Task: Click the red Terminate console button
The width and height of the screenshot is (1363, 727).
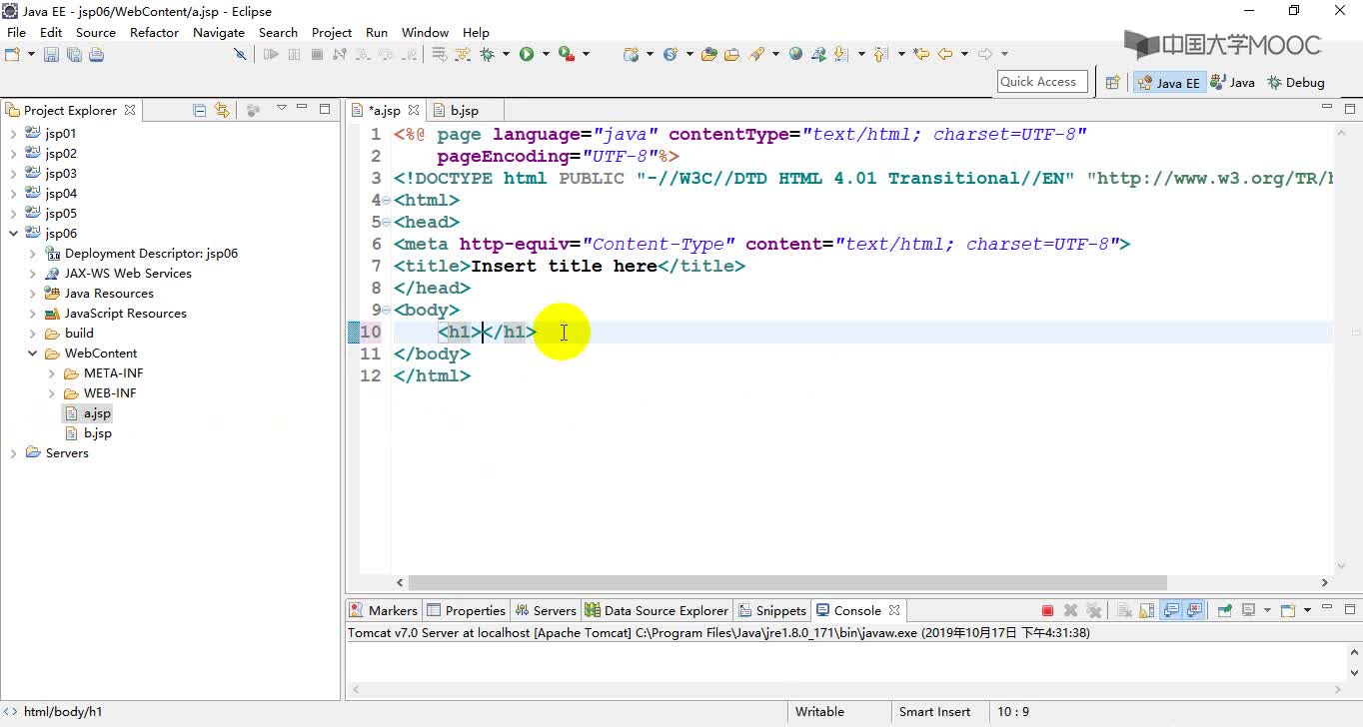Action: tap(1047, 610)
